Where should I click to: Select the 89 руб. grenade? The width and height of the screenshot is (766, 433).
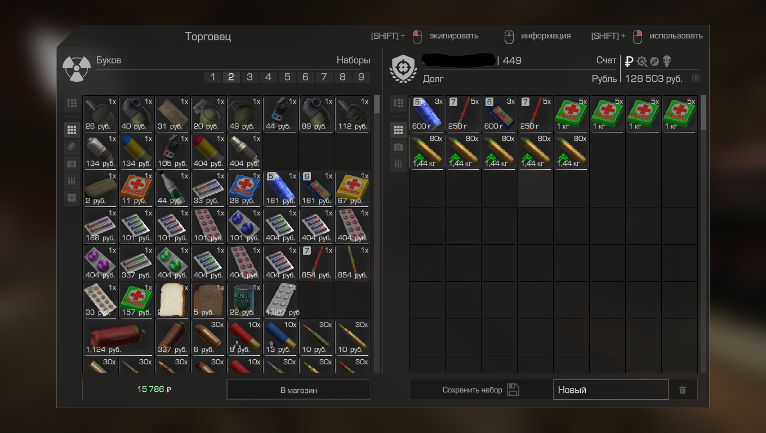317,114
